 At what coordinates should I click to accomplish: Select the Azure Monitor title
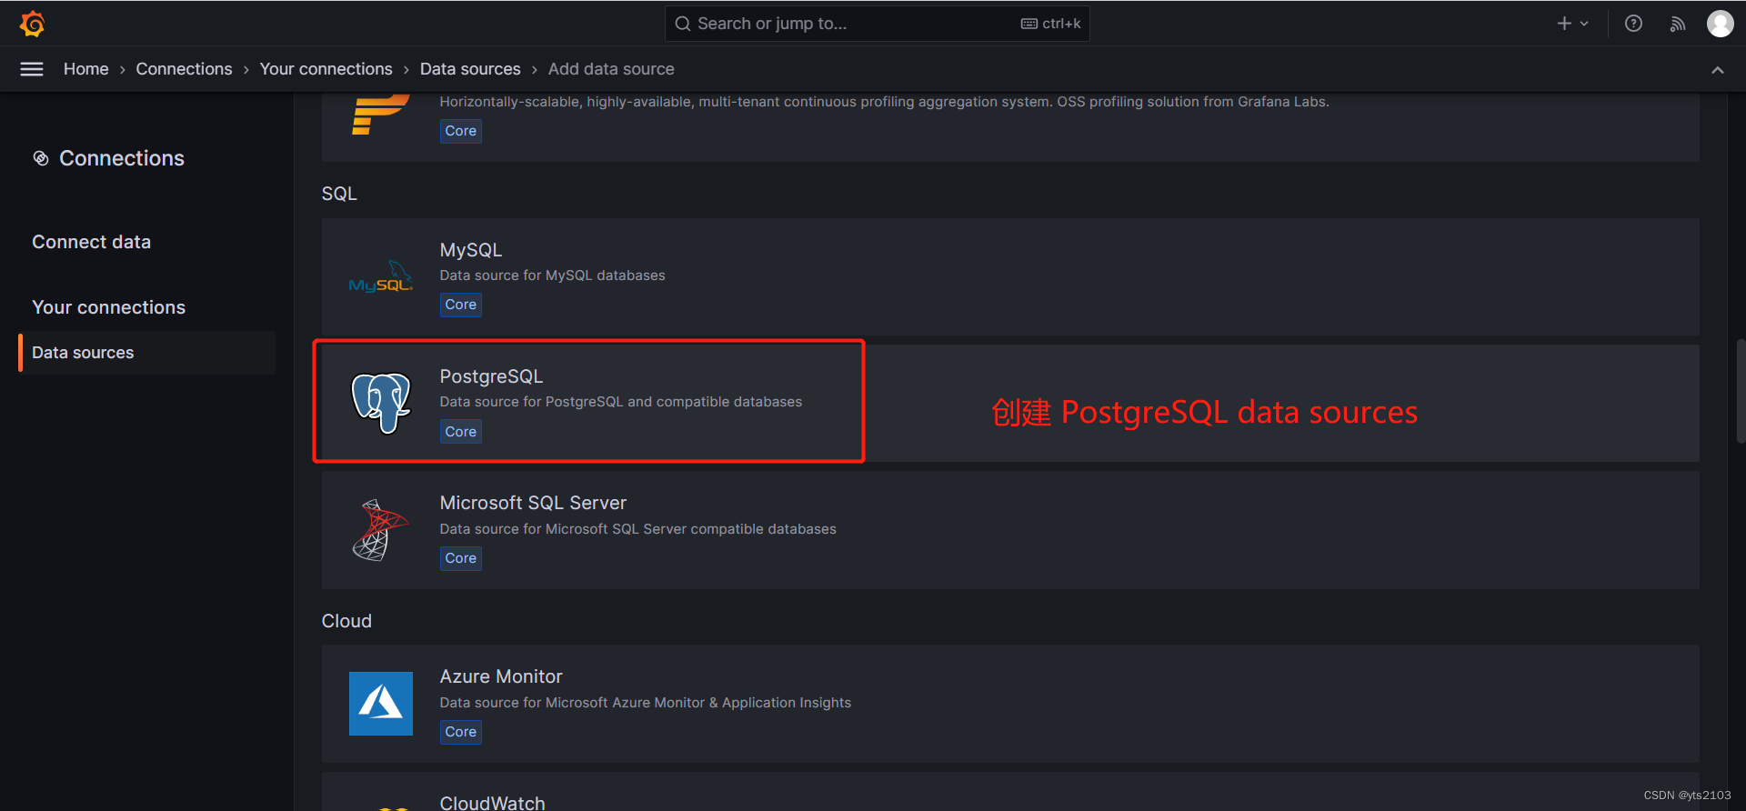point(501,676)
